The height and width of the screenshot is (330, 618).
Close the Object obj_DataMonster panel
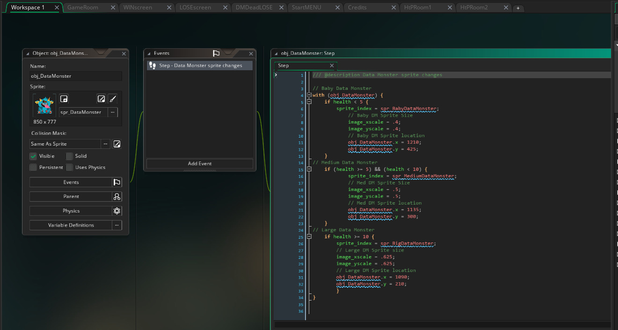tap(124, 53)
